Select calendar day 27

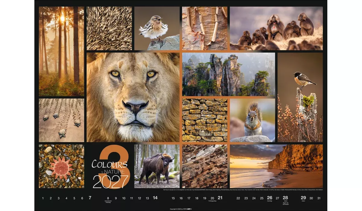point(278,198)
